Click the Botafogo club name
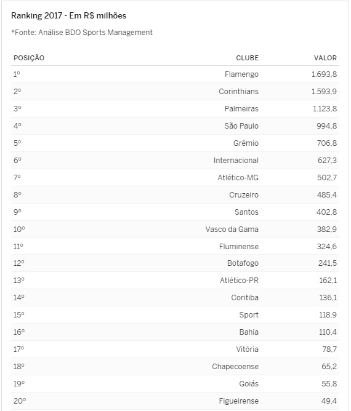This screenshot has height=411, width=351. (x=243, y=263)
